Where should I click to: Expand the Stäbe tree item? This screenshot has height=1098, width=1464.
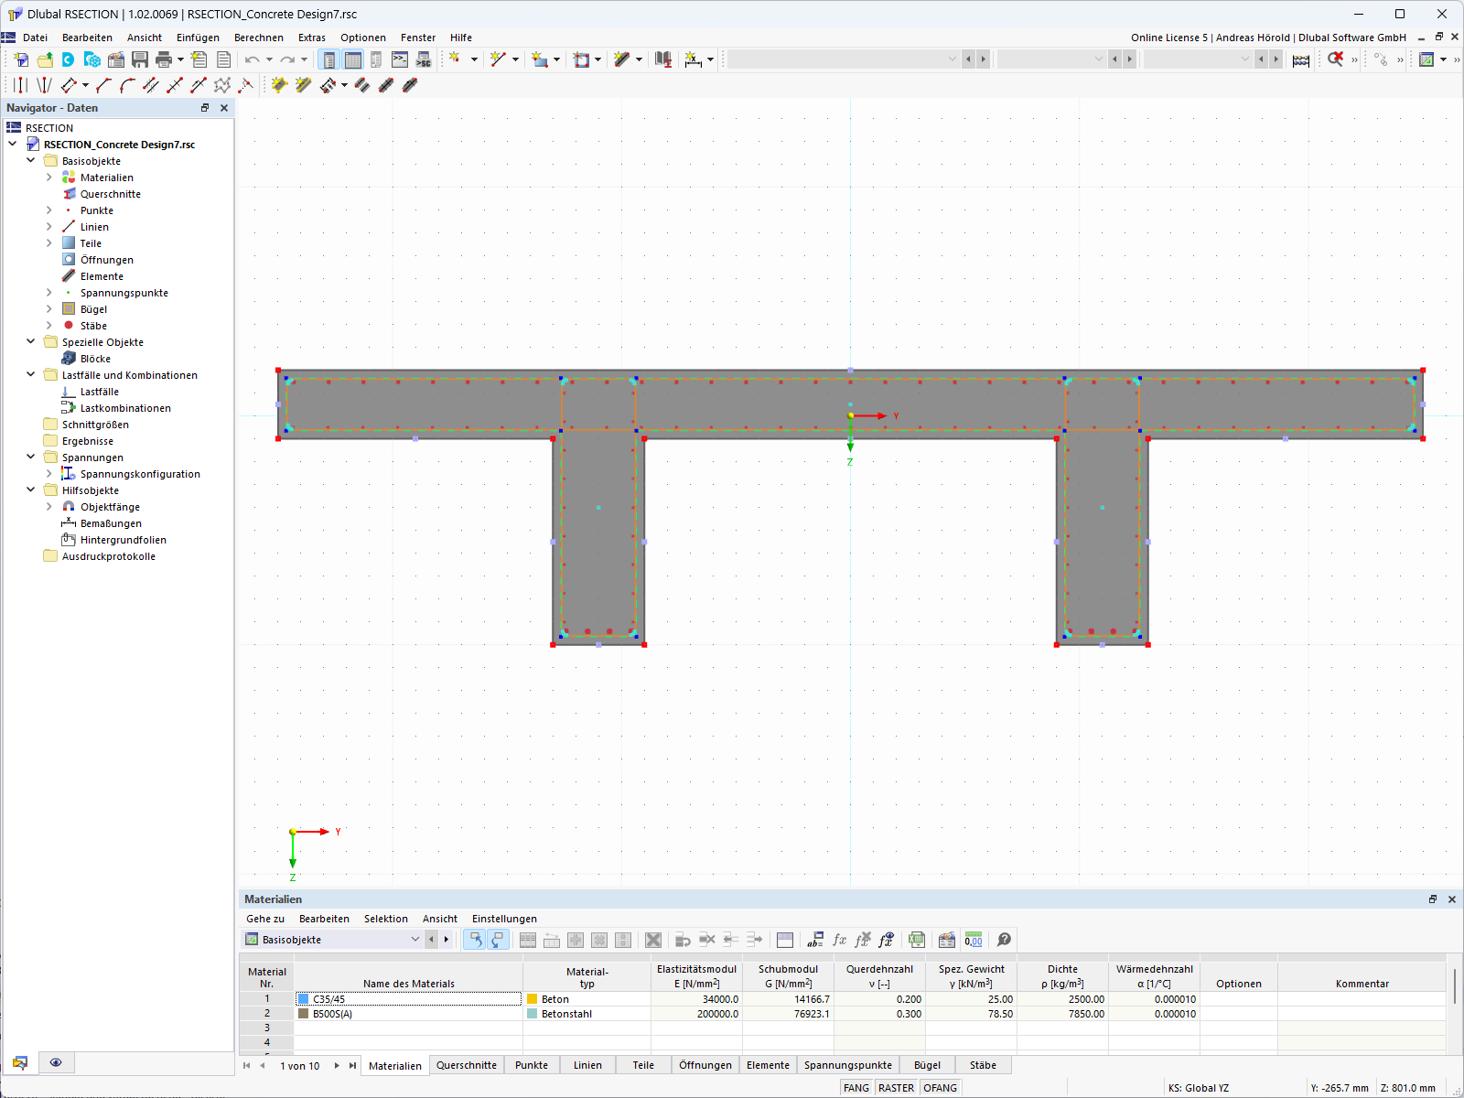48,326
